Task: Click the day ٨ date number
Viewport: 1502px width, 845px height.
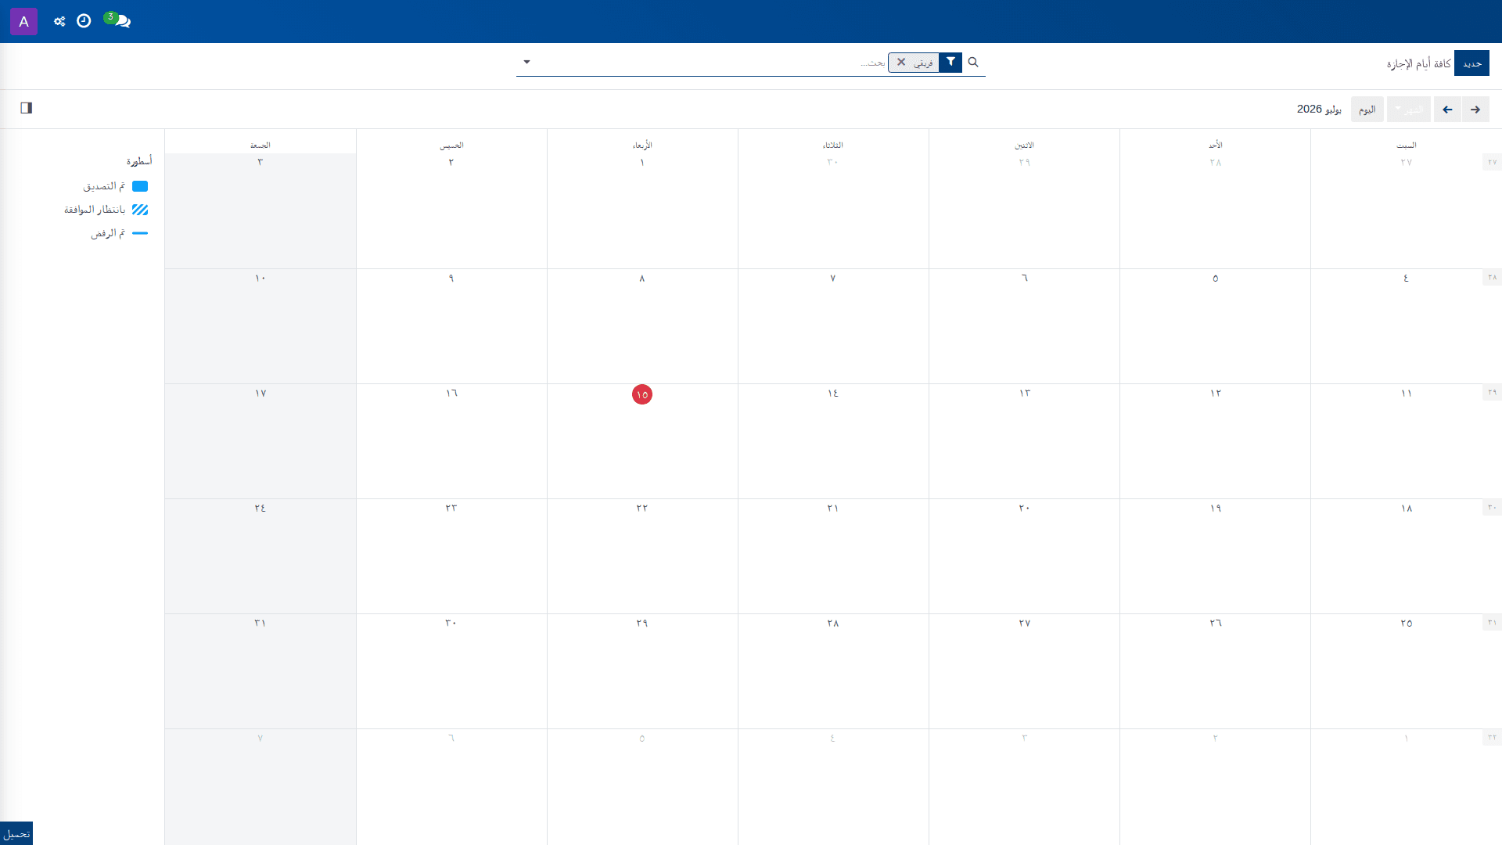Action: coord(642,278)
